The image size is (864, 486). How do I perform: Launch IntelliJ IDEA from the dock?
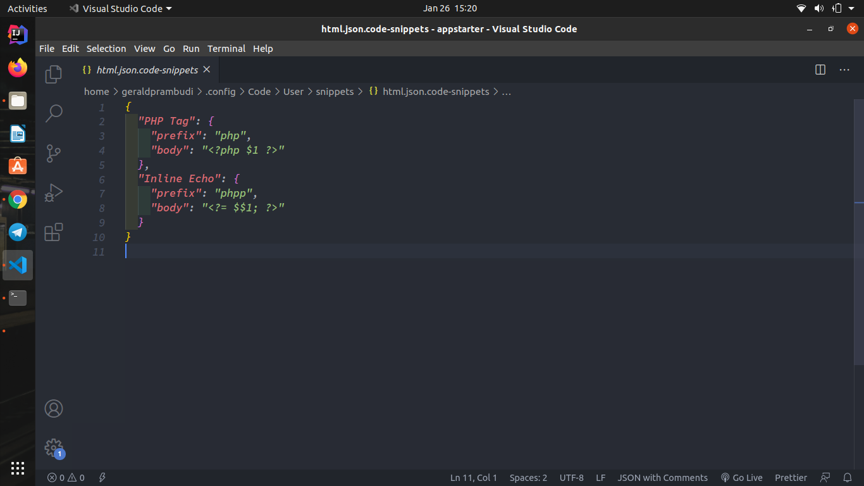point(18,34)
